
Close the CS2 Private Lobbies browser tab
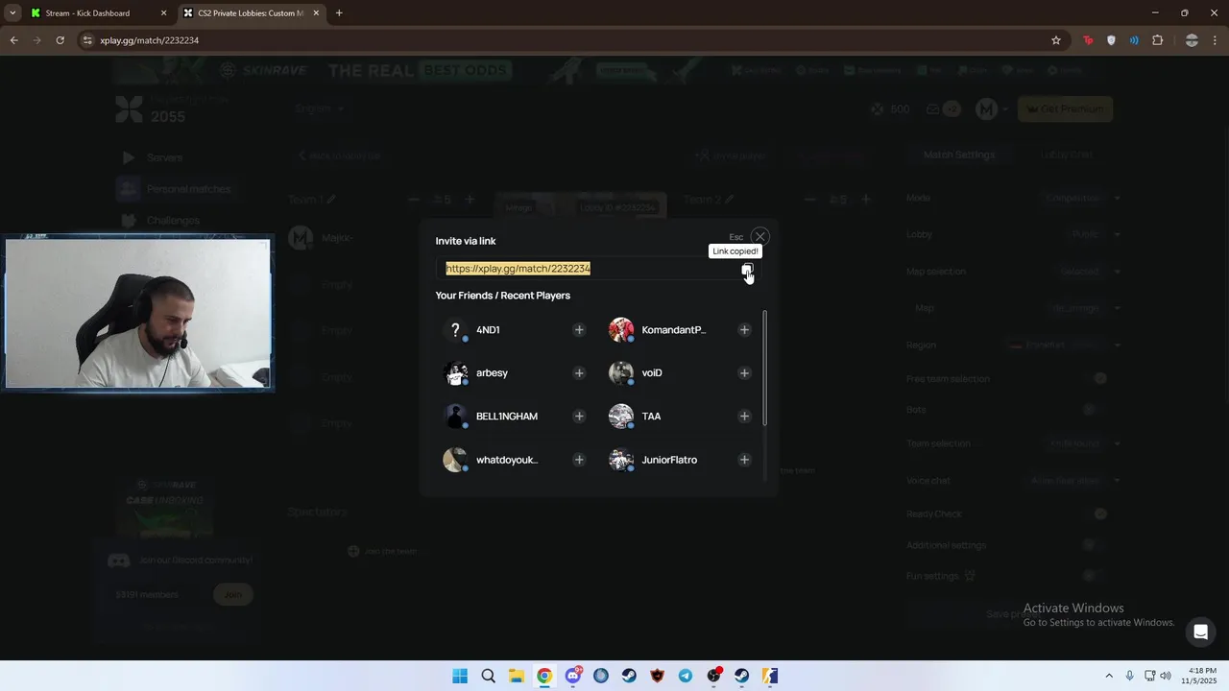pos(316,13)
